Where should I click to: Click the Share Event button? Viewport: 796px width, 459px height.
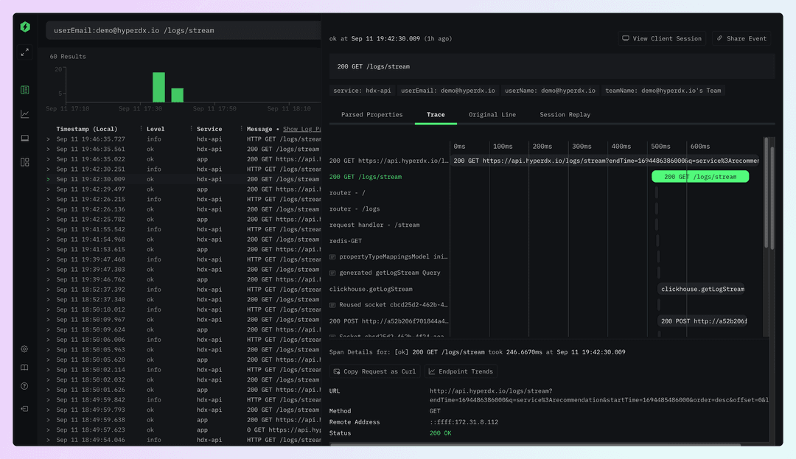click(741, 38)
